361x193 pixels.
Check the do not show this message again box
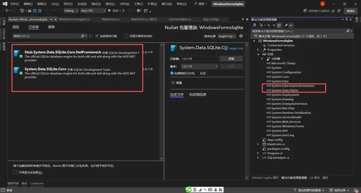click(x=15, y=172)
